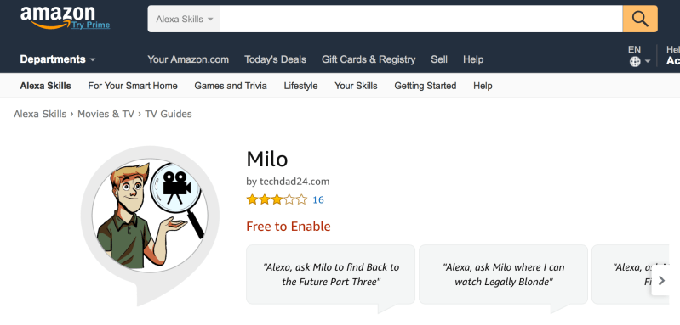Open the EN language selector dropdown

pos(639,56)
